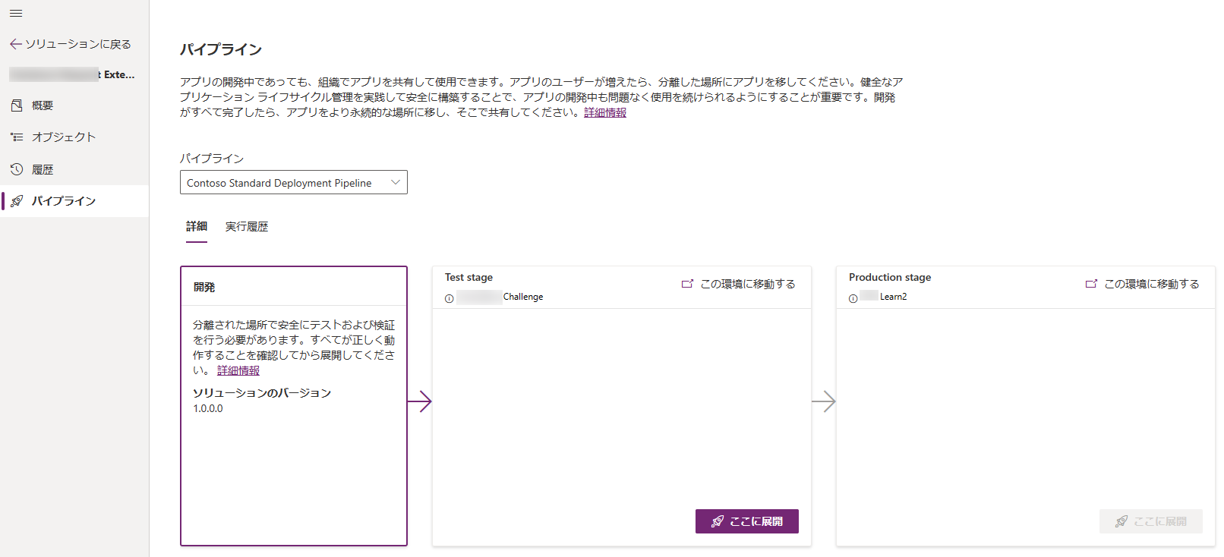The height and width of the screenshot is (557, 1224).
Task: Open 詳細情報 link in the 開発 card
Action: [238, 370]
